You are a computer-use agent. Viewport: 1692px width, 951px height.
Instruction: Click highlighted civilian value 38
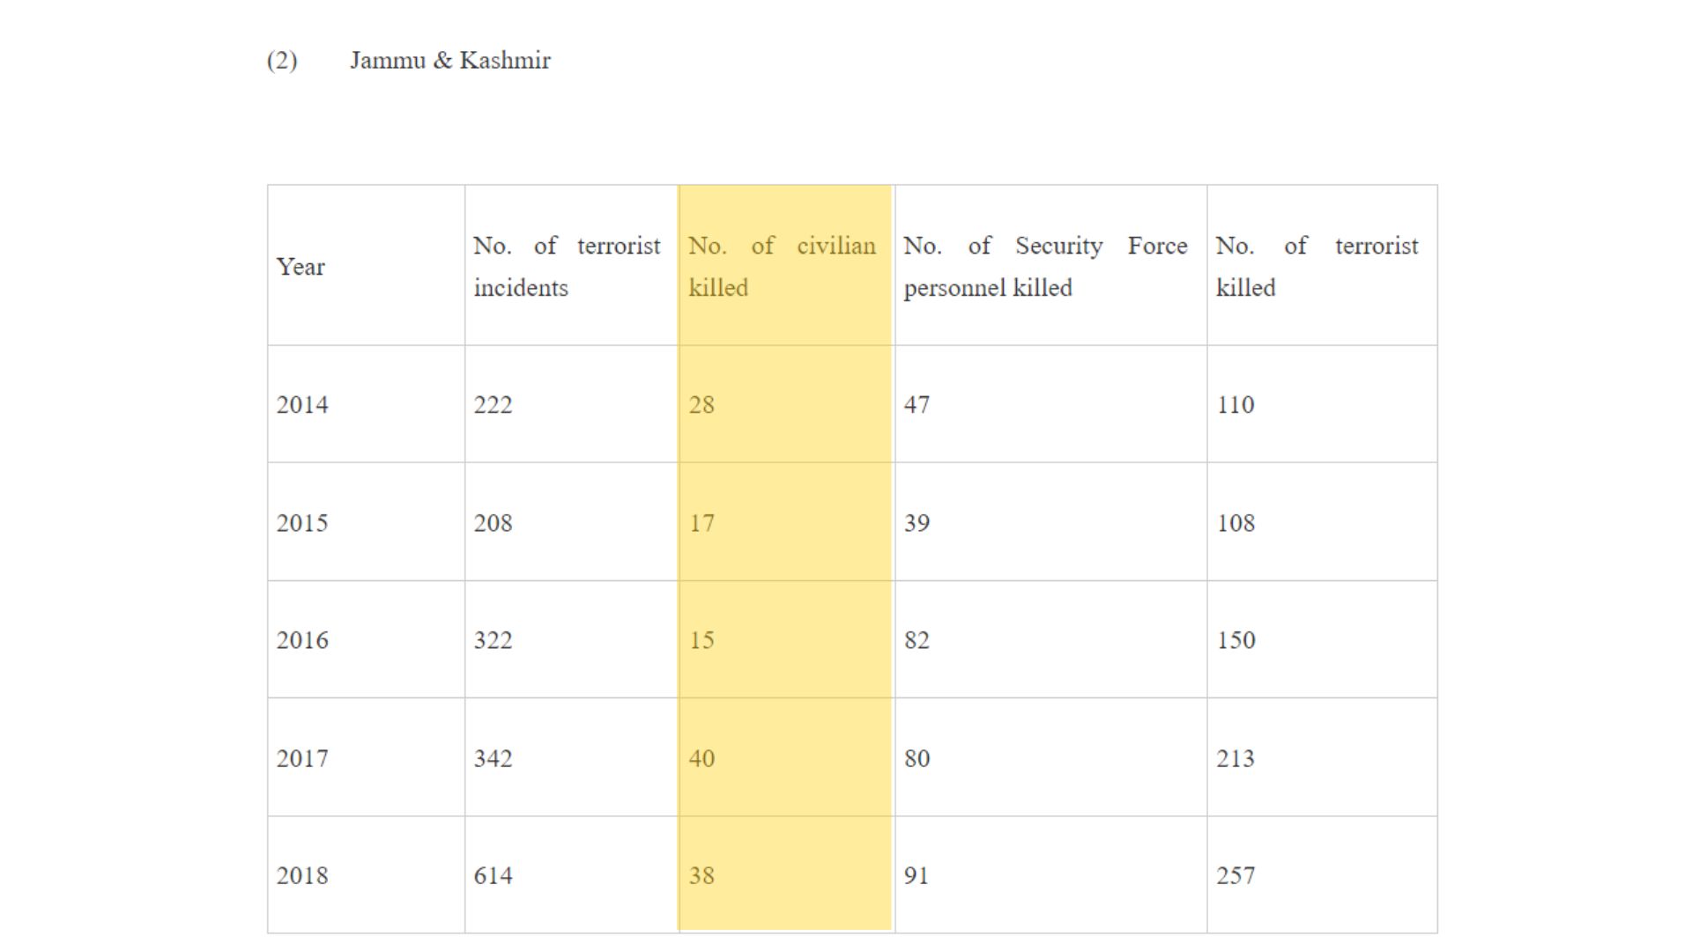coord(701,876)
